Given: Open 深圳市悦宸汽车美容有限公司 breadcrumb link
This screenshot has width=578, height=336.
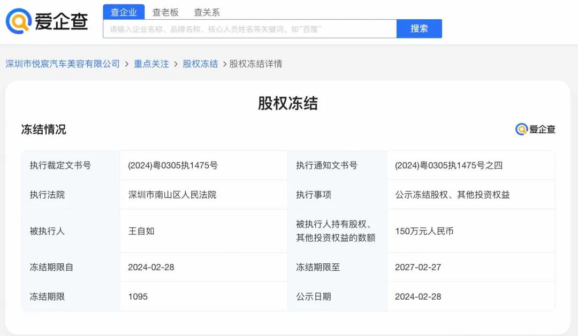Looking at the screenshot, I should tap(63, 64).
